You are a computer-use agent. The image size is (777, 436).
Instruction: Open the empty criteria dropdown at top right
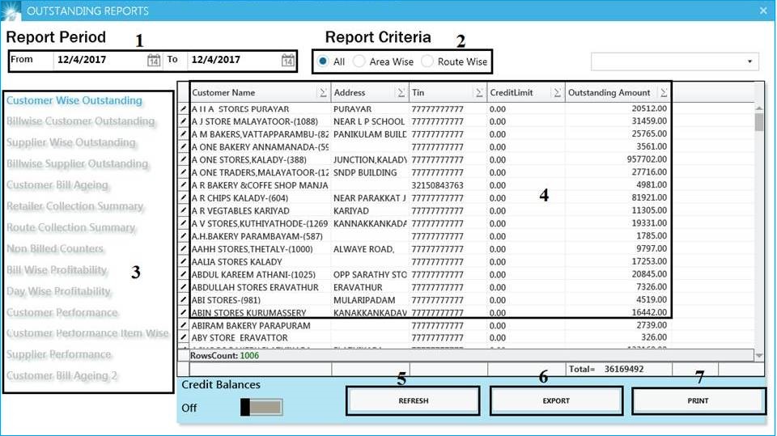tap(674, 61)
